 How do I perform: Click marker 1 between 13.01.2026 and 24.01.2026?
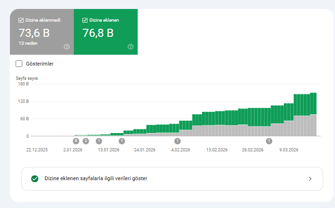click(122, 141)
